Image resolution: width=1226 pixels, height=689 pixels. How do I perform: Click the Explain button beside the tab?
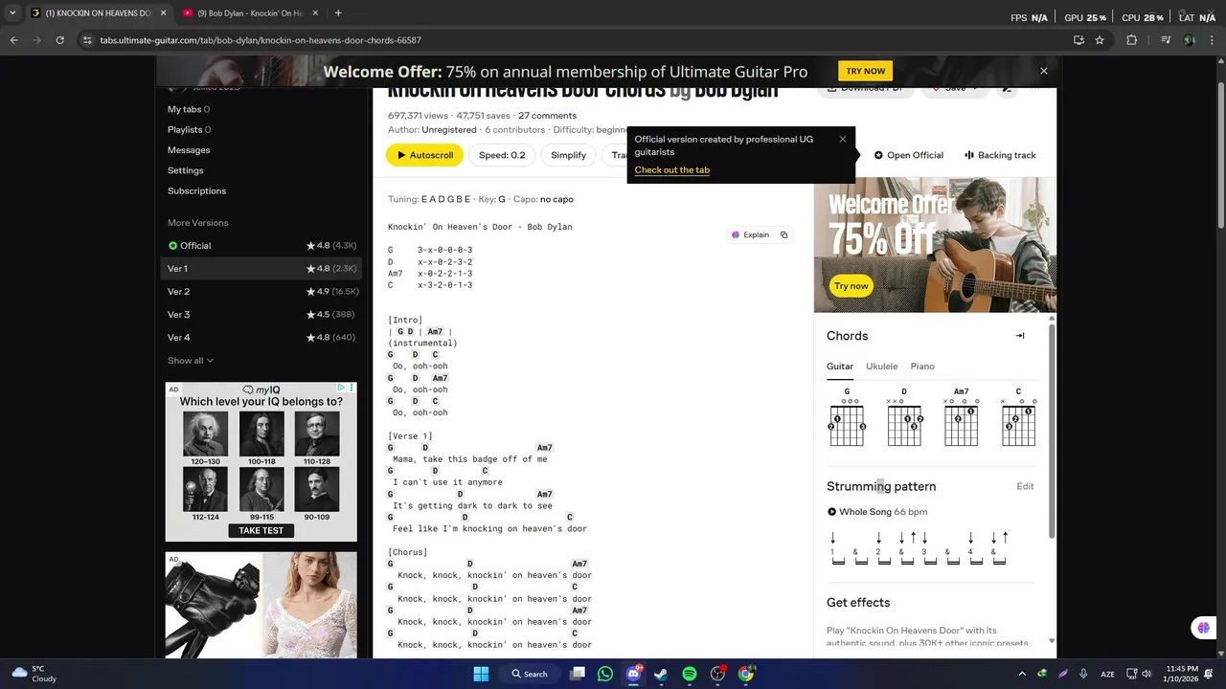pos(750,234)
